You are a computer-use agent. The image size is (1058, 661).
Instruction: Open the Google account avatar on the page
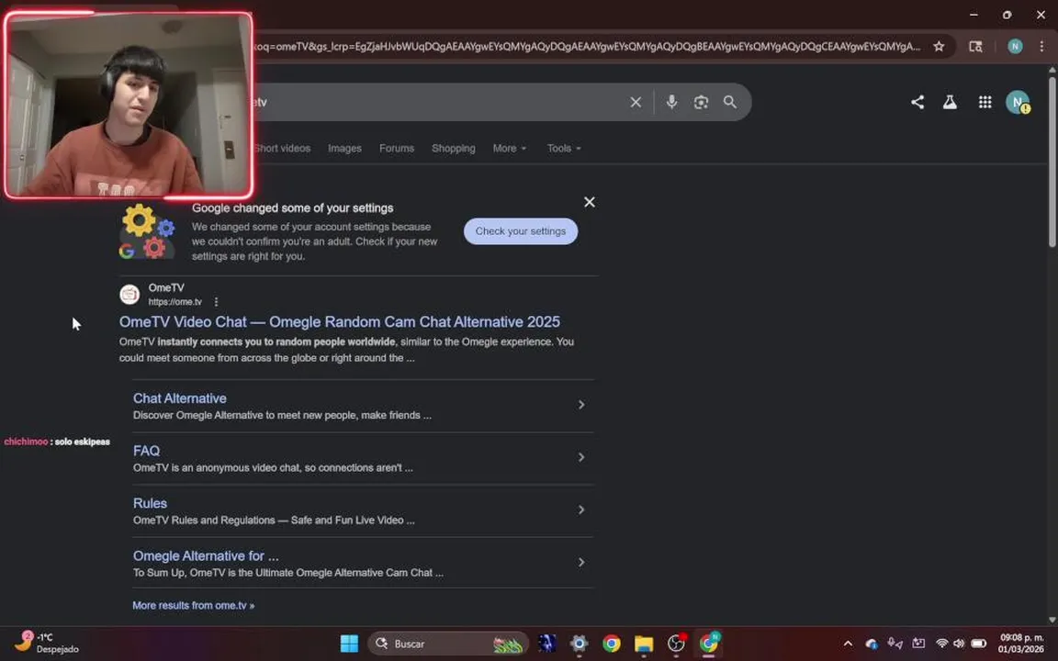point(1018,102)
